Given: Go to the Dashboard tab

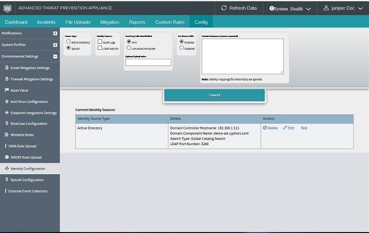Looking at the screenshot, I should pos(16,22).
